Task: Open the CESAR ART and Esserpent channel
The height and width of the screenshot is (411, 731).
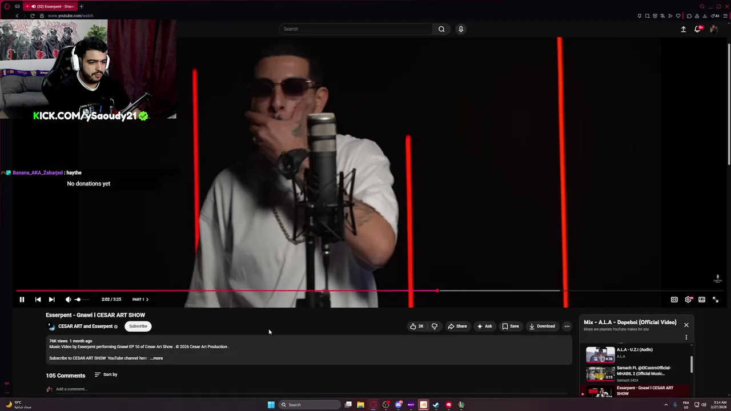Action: (85, 327)
